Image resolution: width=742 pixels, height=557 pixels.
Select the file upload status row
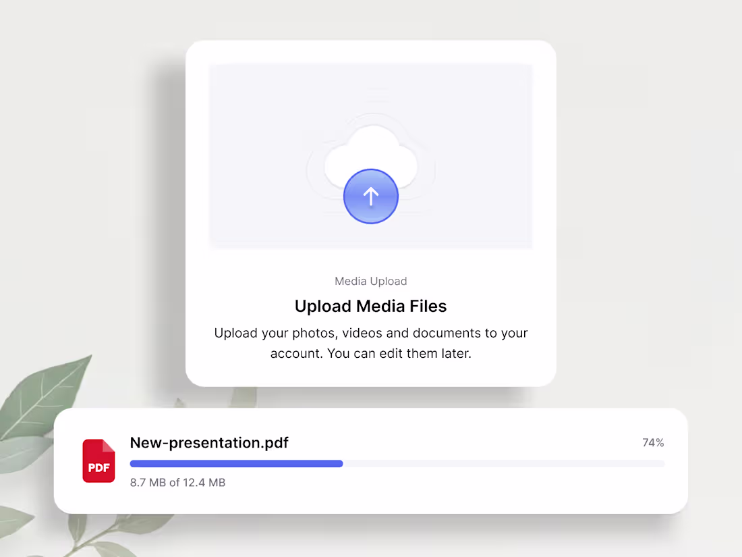tap(371, 460)
